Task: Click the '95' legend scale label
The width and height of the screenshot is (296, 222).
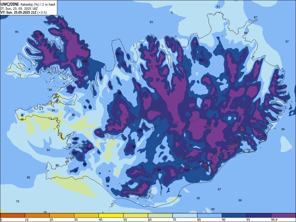Action: pos(248,220)
